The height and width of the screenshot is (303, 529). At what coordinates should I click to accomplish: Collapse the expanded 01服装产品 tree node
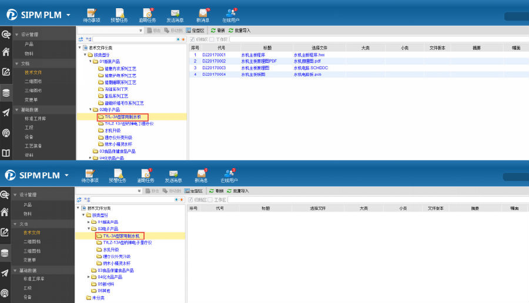91,61
